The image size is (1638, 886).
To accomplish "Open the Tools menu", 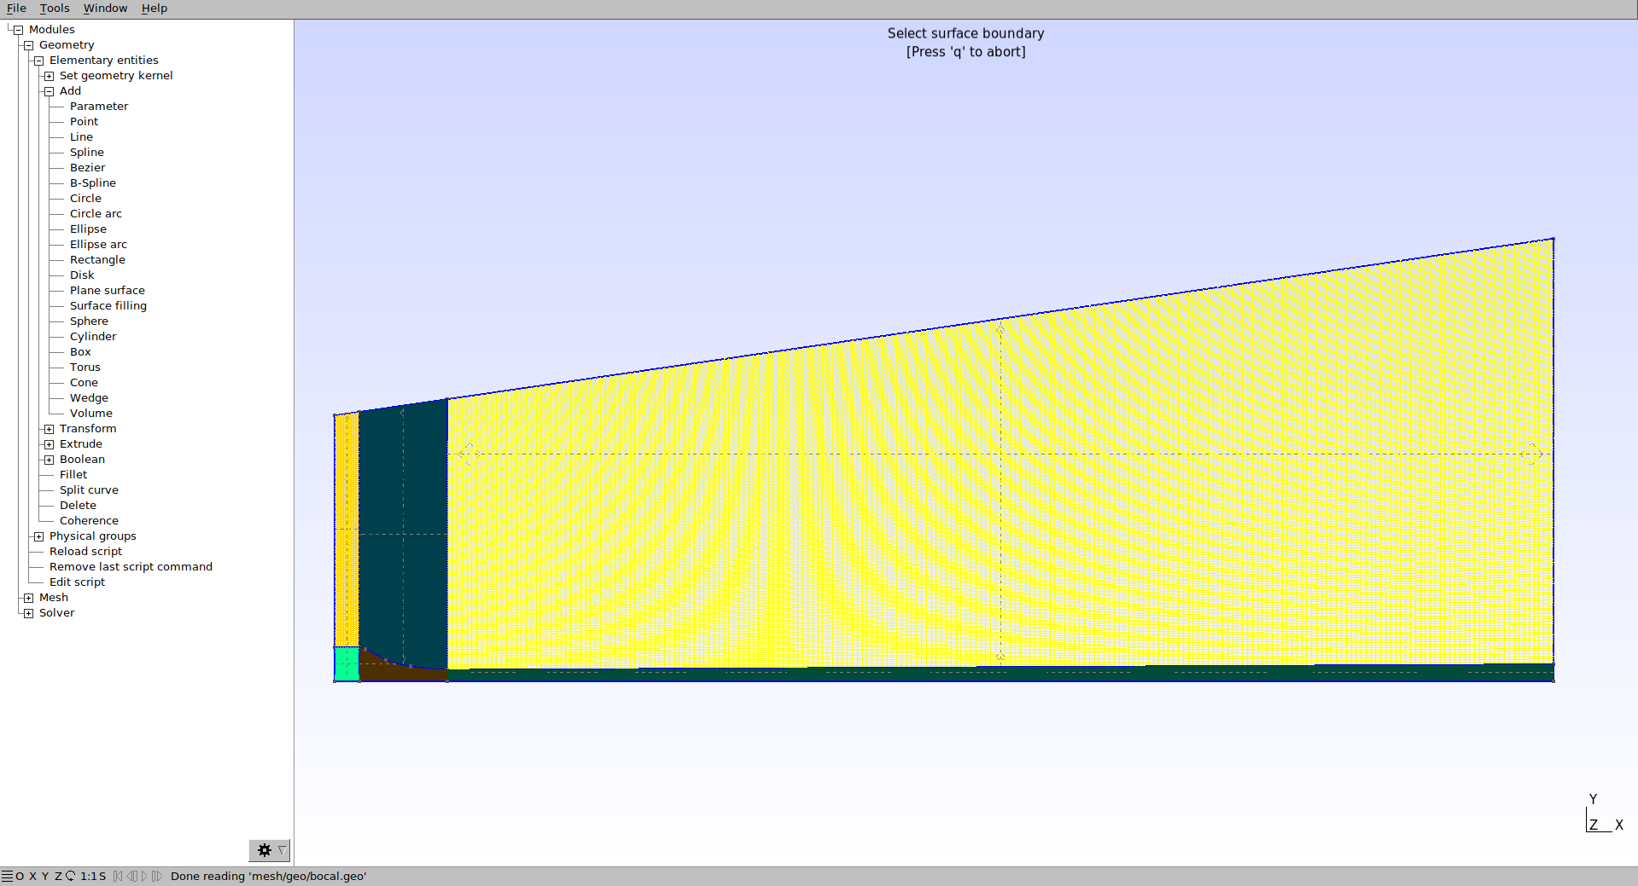I will tap(55, 9).
